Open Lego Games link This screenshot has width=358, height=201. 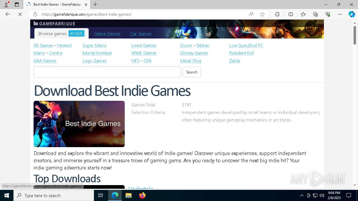(x=95, y=61)
